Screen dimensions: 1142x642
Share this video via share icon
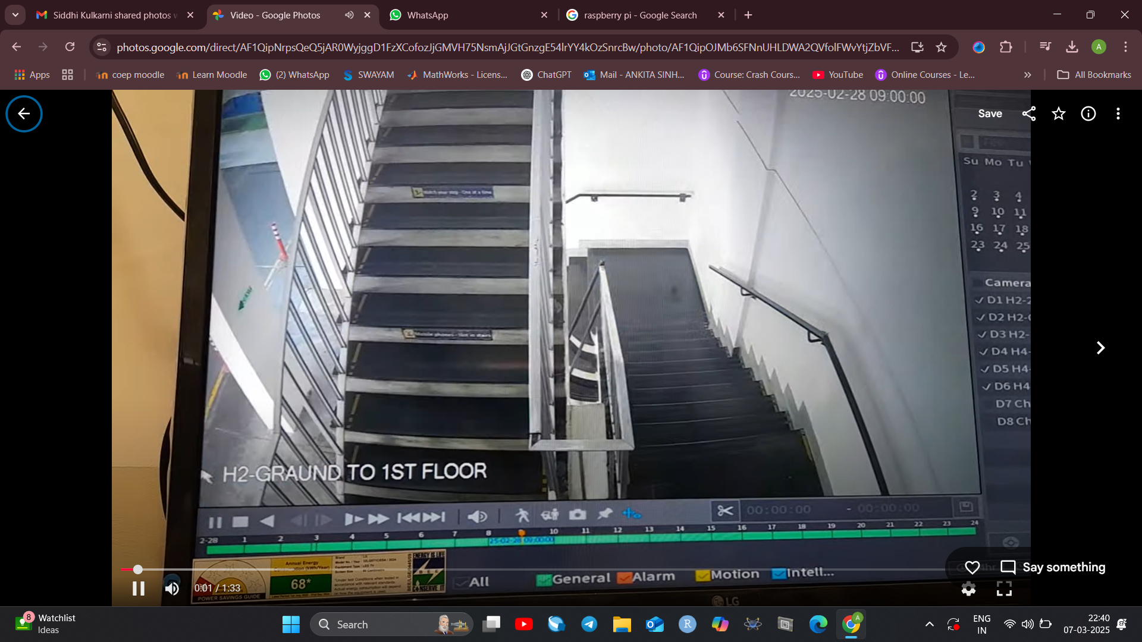tap(1029, 114)
